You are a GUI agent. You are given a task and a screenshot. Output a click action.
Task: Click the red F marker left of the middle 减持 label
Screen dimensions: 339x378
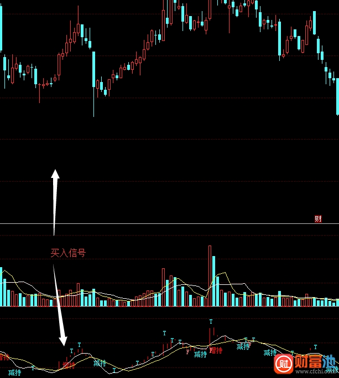point(187,352)
